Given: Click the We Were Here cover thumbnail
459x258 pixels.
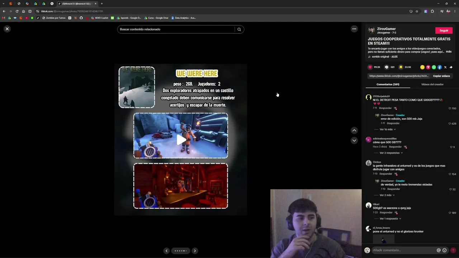Looking at the screenshot, I should coord(137,87).
